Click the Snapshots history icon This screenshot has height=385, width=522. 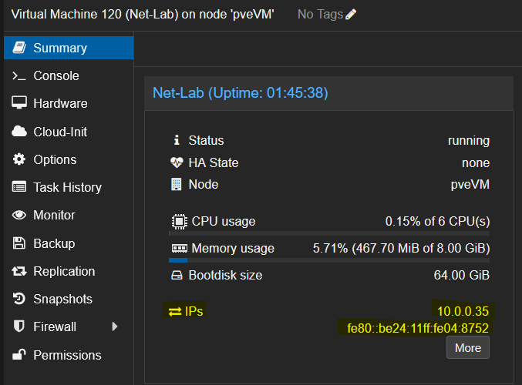click(19, 299)
